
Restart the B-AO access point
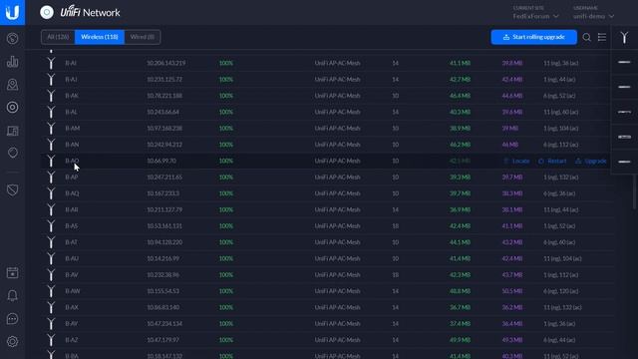click(x=552, y=161)
